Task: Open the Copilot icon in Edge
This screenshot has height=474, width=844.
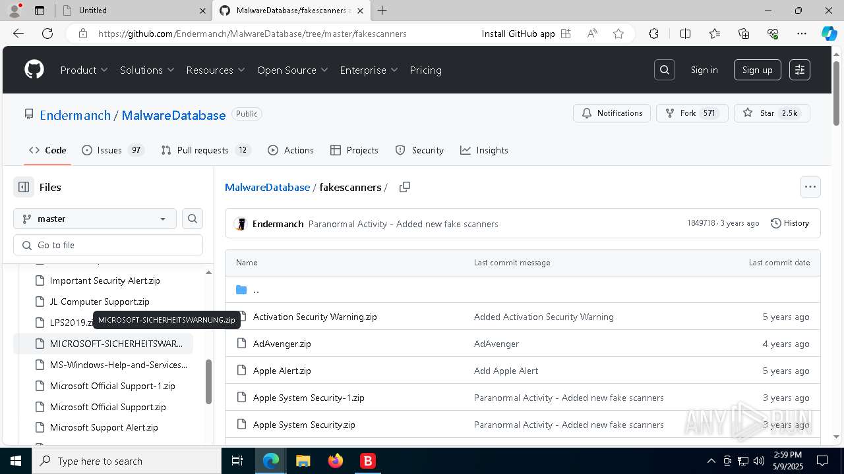Action: pos(829,34)
